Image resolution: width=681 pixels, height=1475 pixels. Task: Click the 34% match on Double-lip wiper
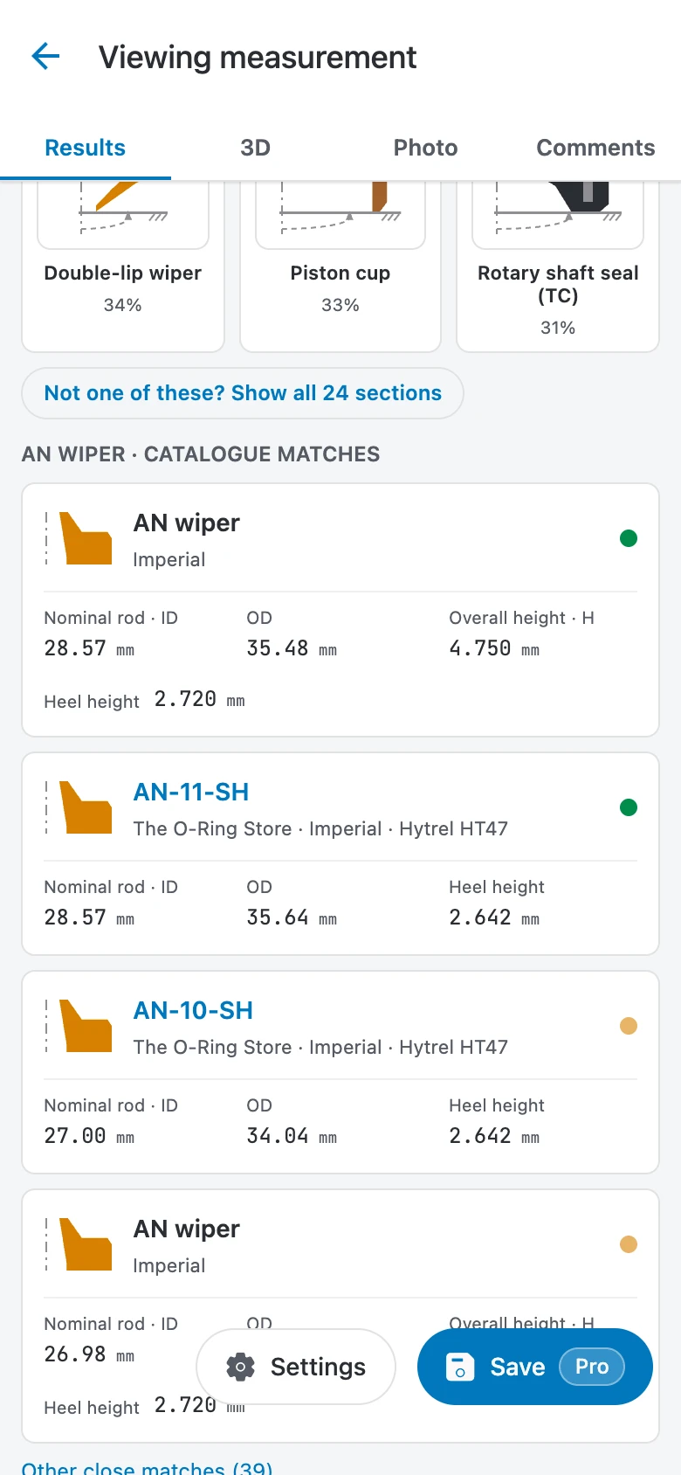click(122, 305)
